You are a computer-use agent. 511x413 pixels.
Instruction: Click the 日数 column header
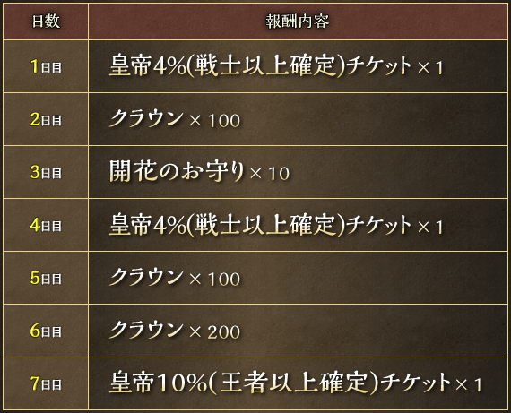(46, 22)
